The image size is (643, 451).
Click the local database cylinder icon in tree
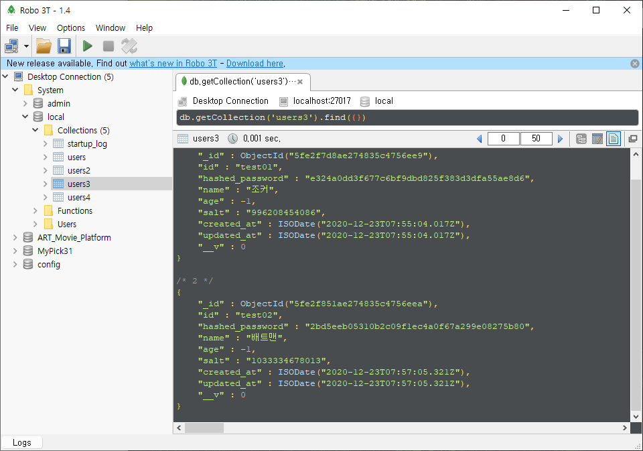38,117
